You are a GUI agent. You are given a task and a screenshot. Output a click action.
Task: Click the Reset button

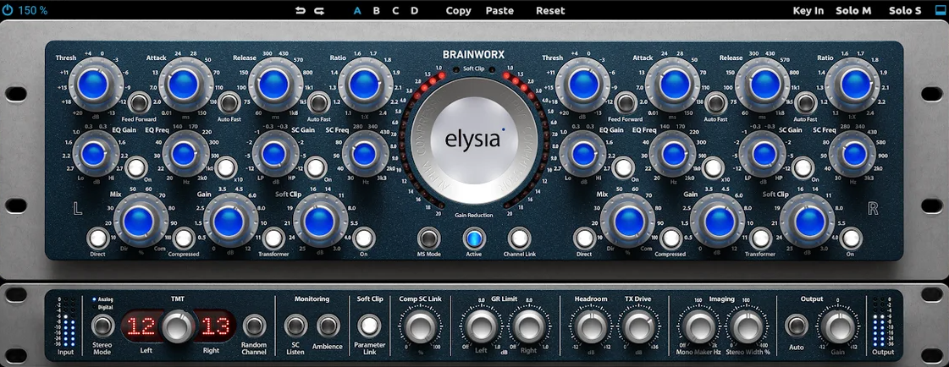550,10
